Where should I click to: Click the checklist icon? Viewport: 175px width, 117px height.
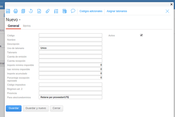[x=56, y=11]
